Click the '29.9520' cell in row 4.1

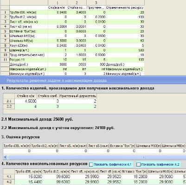(110, 177)
